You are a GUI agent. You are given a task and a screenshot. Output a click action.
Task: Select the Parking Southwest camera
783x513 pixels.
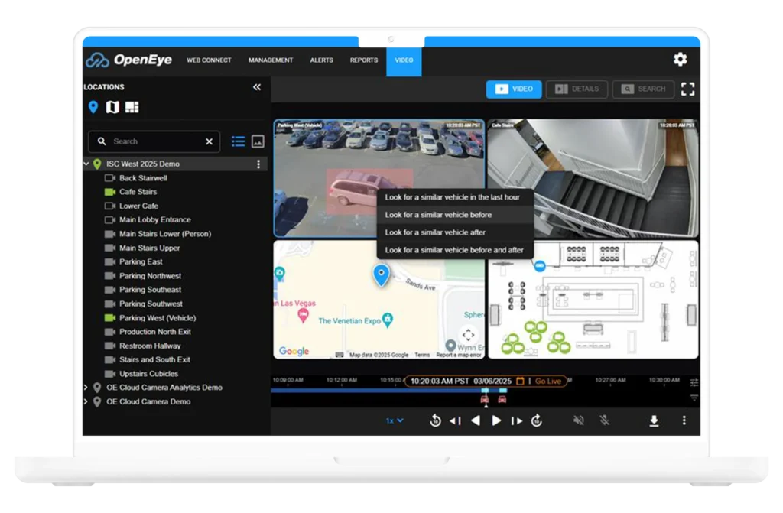pyautogui.click(x=151, y=304)
